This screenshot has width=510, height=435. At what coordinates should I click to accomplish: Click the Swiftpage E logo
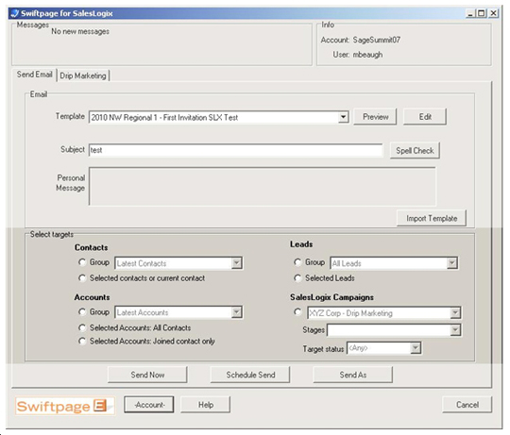click(x=65, y=406)
